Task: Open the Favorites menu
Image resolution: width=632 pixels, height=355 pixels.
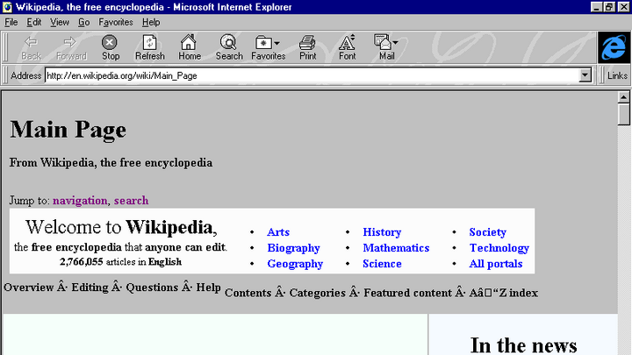Action: 116,22
